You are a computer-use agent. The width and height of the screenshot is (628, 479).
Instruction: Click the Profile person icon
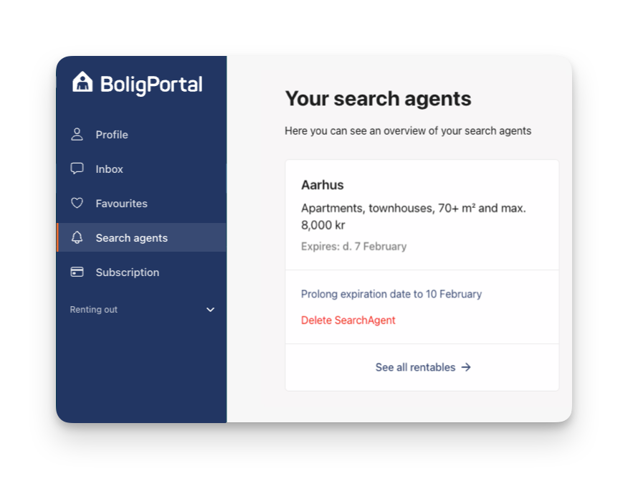77,135
